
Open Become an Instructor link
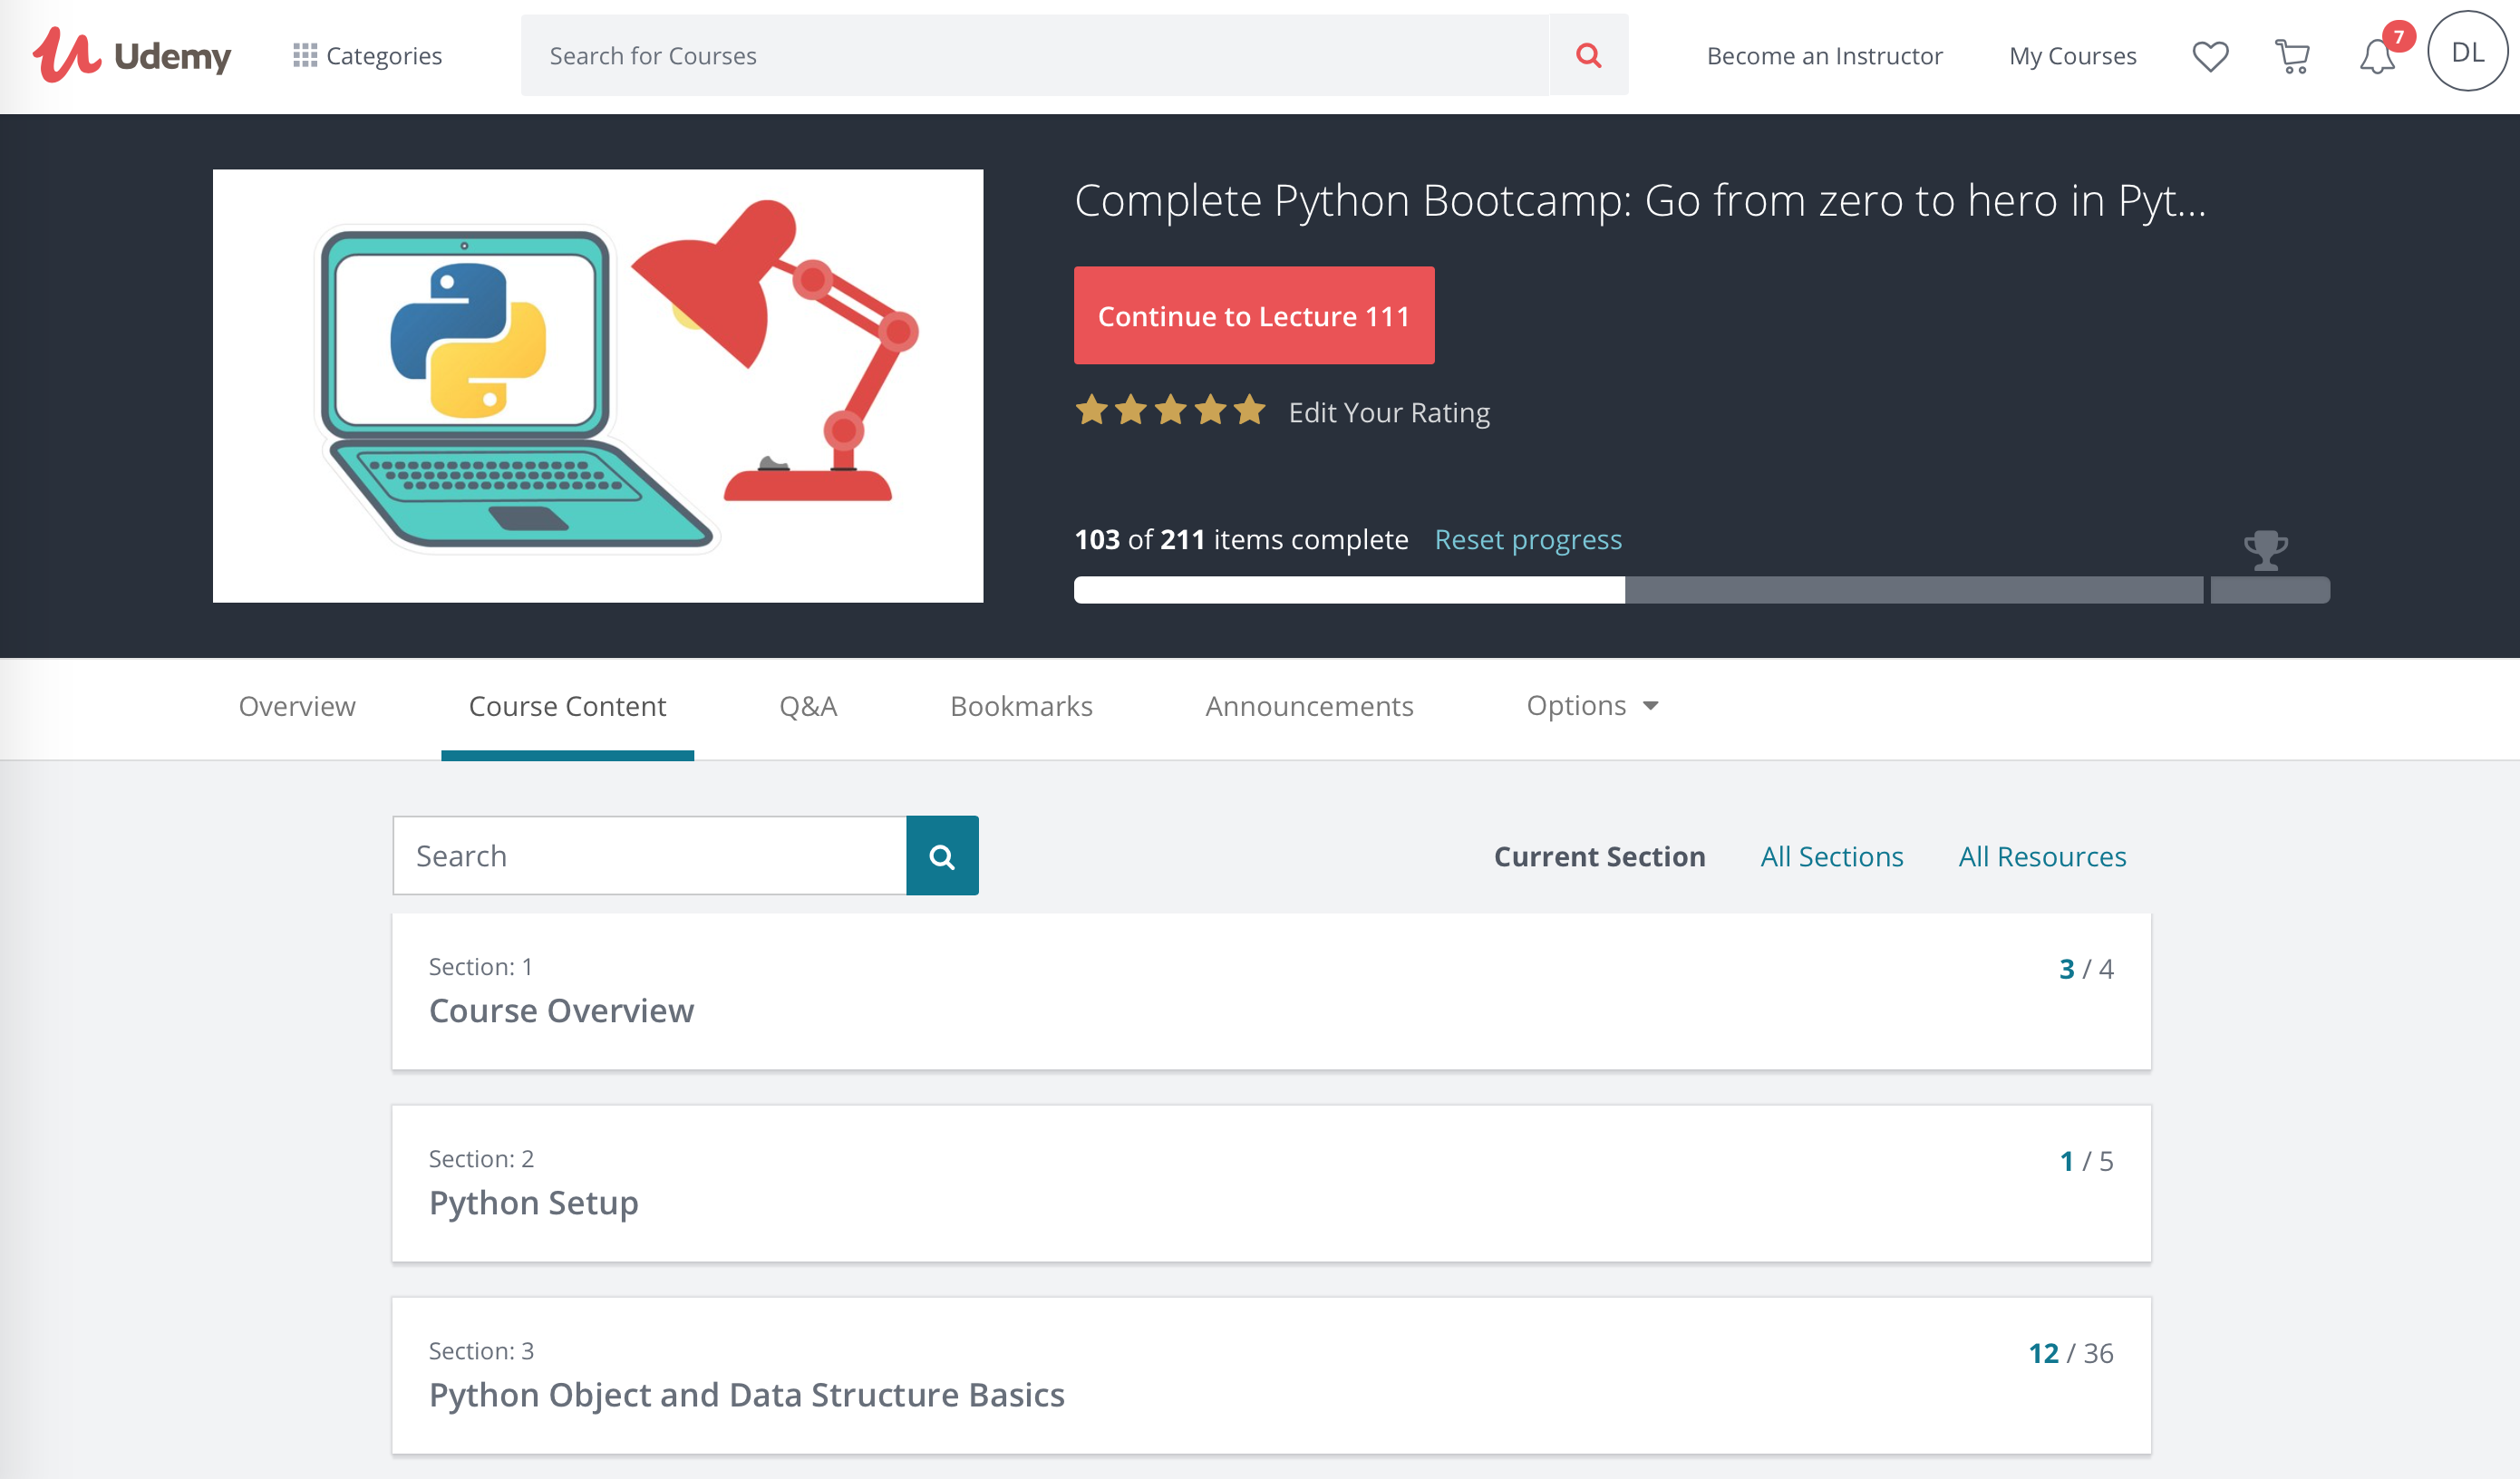point(1824,56)
